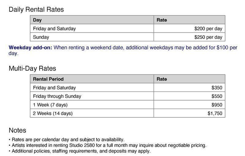Click the $250 per day rate cell
Screen dimensions: 245x156
(208, 37)
